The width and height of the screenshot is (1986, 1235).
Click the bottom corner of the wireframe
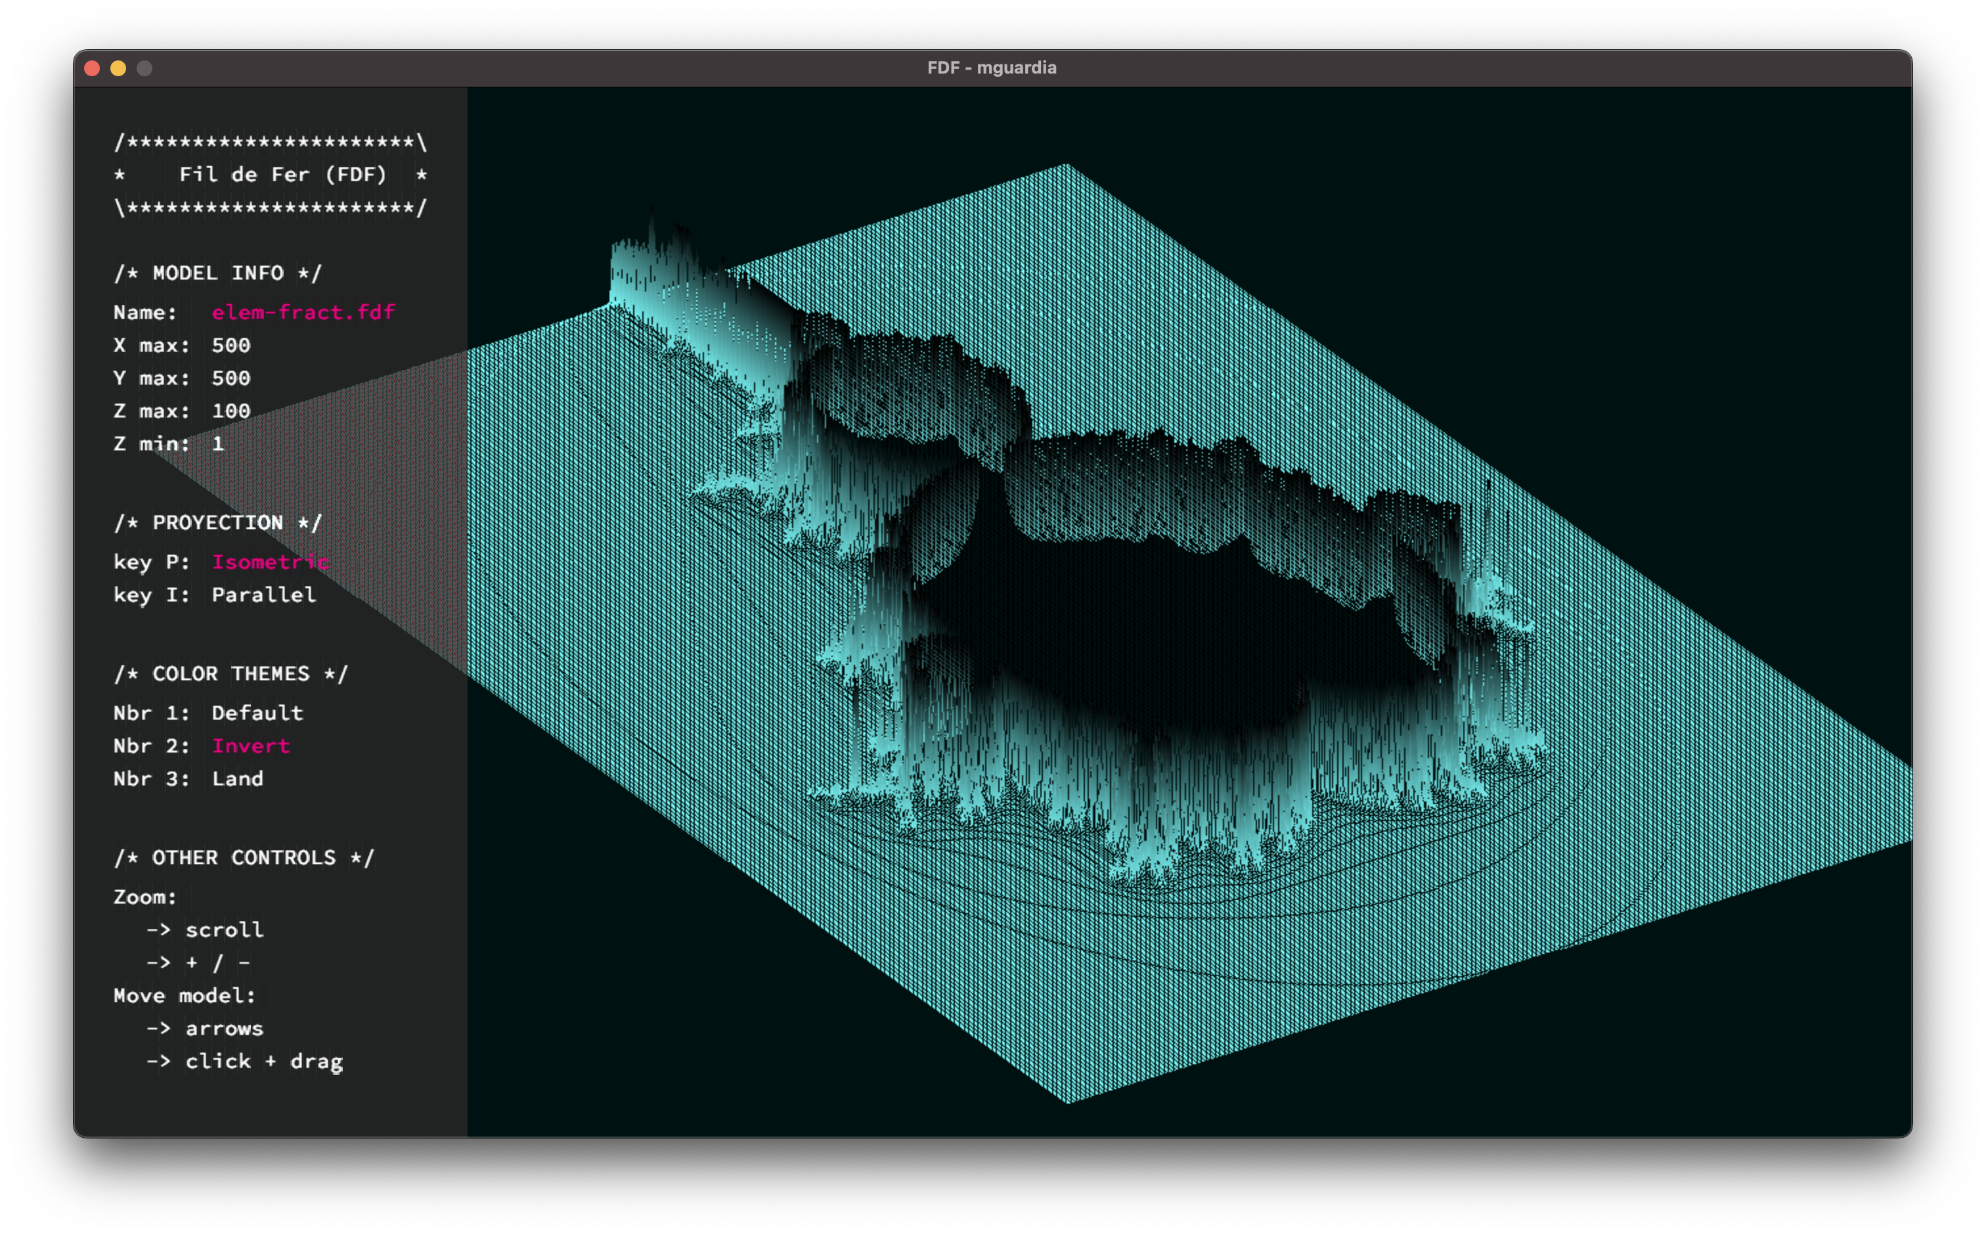coord(1068,1100)
